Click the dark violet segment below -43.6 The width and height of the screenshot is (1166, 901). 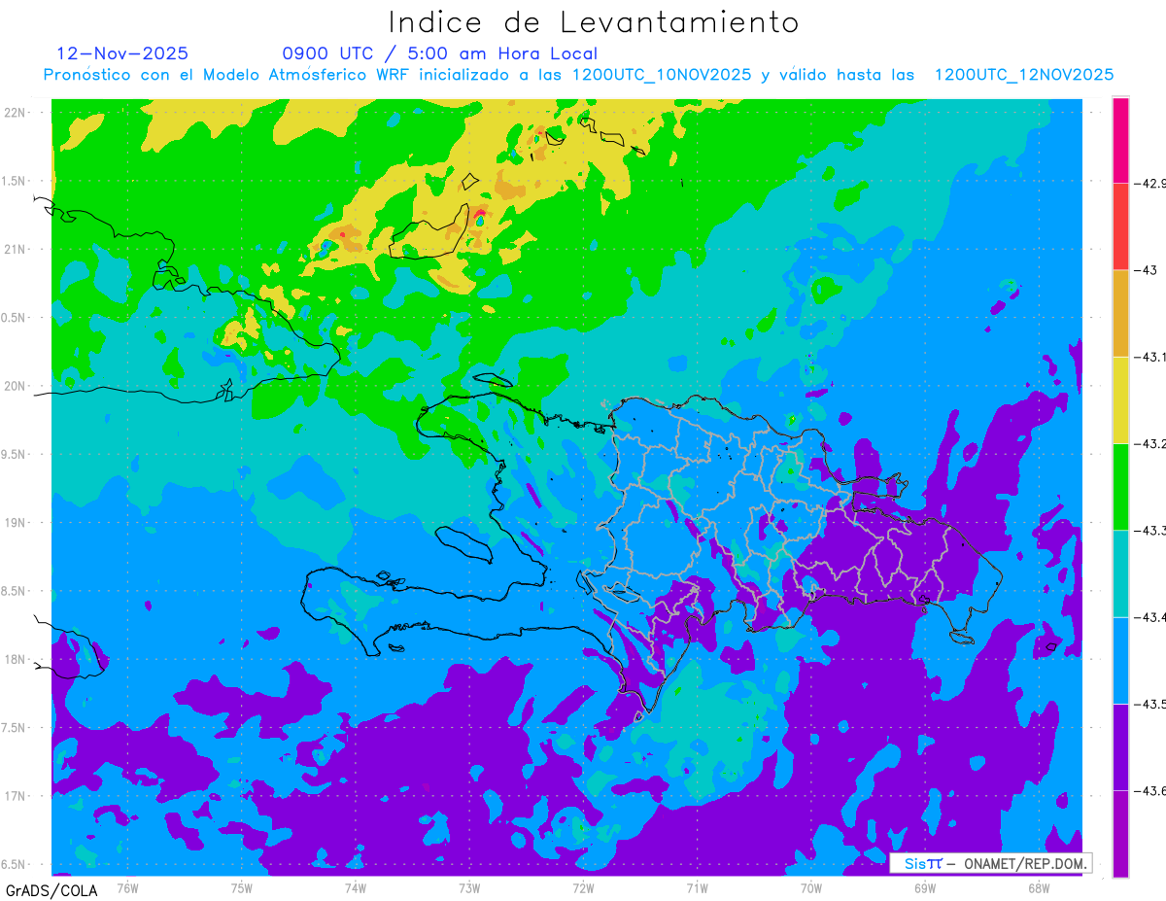pos(1120,833)
